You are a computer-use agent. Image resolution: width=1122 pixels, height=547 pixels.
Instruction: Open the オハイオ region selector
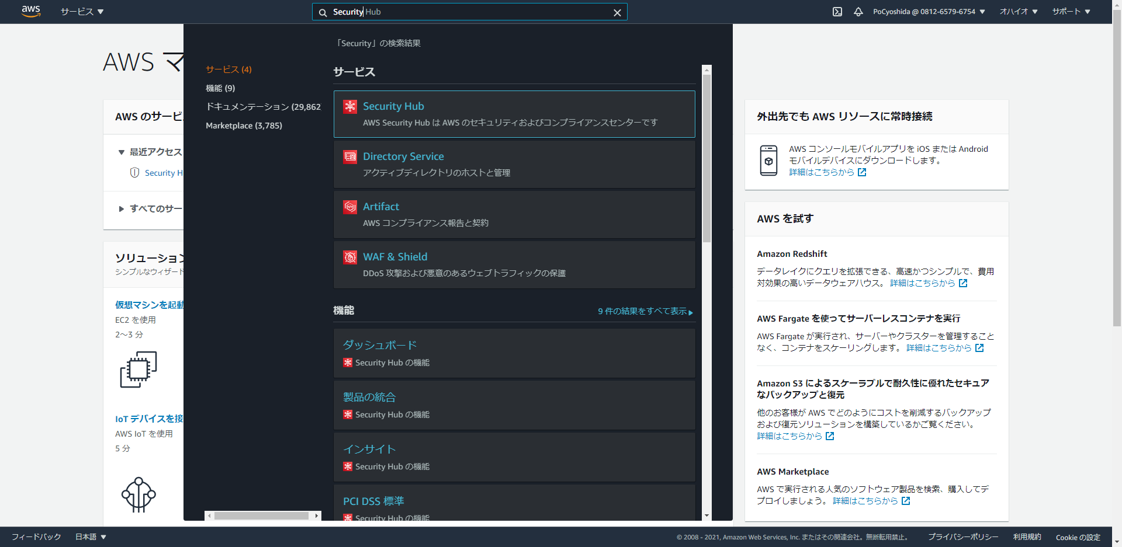coord(1019,12)
